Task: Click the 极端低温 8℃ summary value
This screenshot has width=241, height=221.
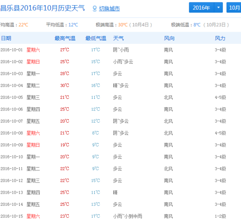Action: pos(197,25)
